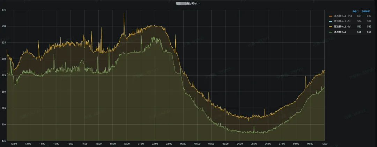Open the yellow color swatch for ALL -1d
The width and height of the screenshot is (377, 147).
tap(331, 26)
